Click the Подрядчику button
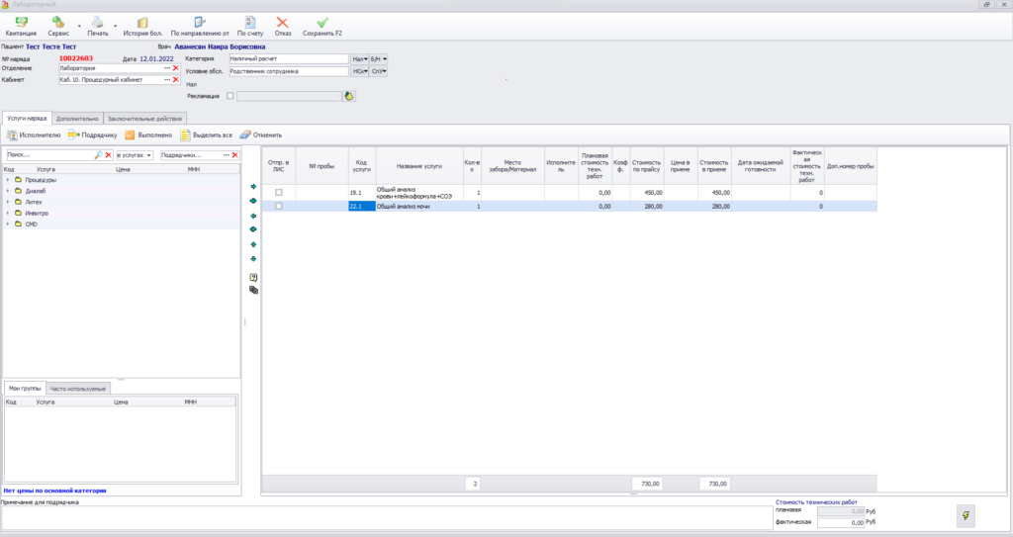Image resolution: width=1013 pixels, height=537 pixels. click(x=93, y=135)
